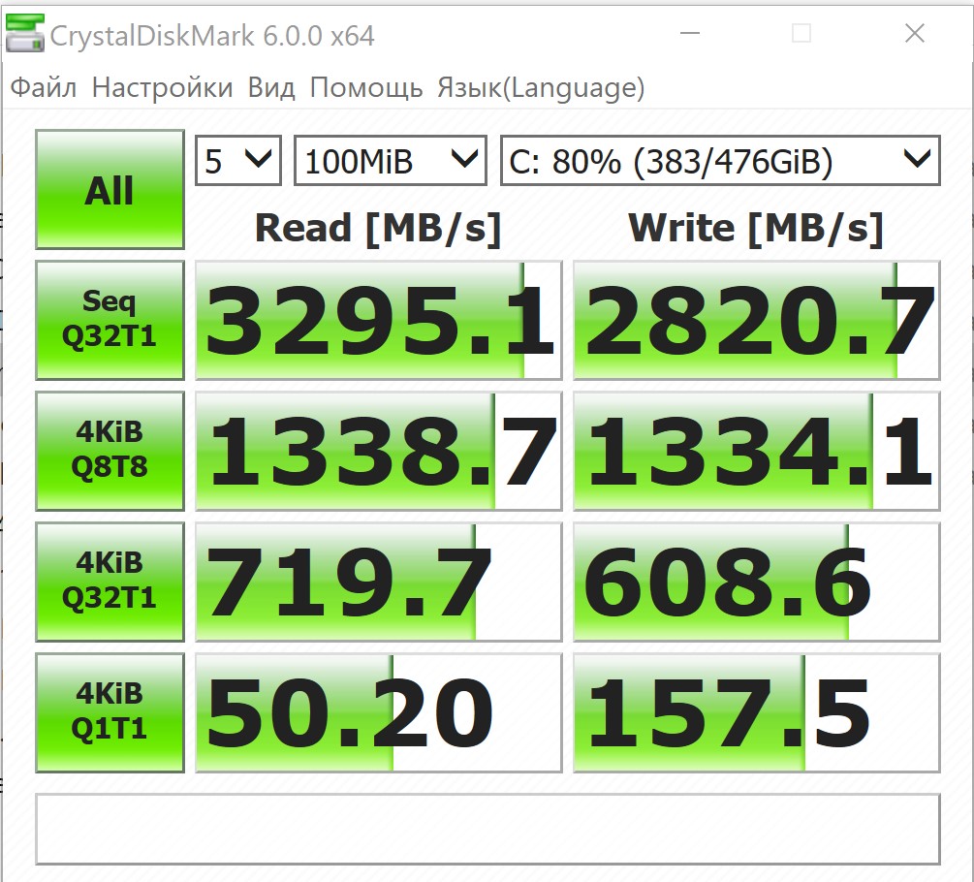Viewport: 974px width, 882px height.
Task: Open the Помощь menu
Action: [366, 87]
